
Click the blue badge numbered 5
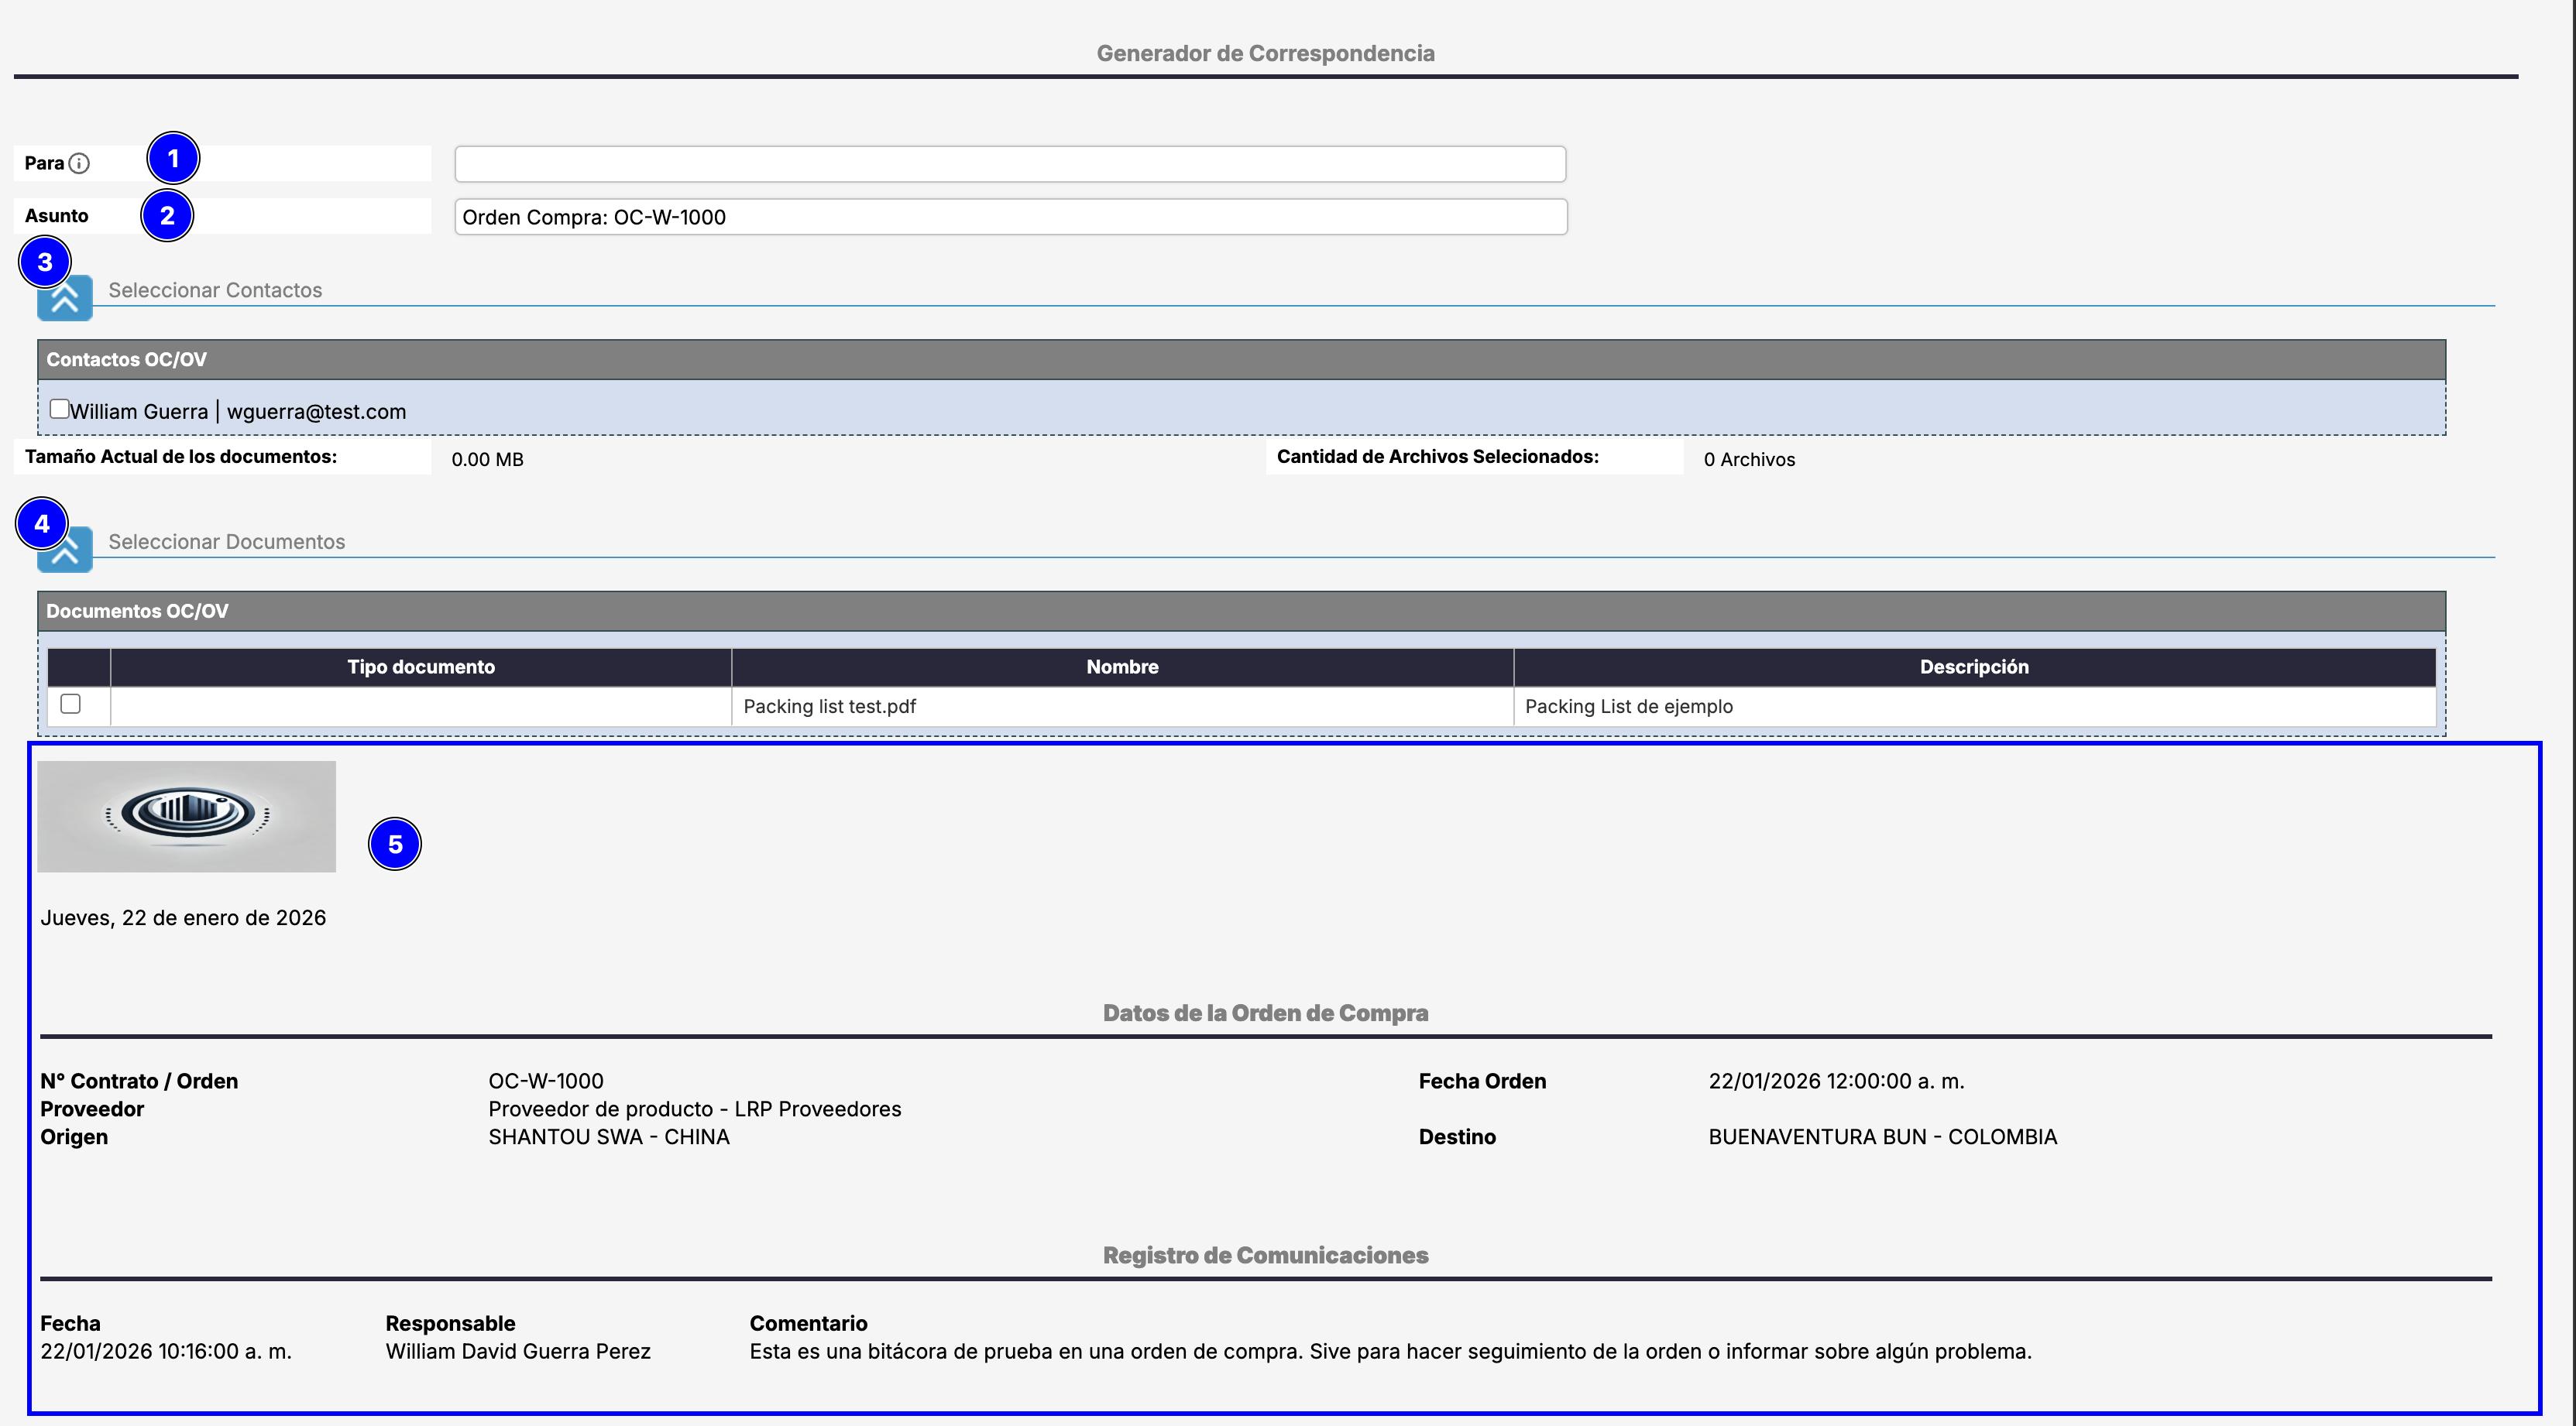tap(395, 845)
